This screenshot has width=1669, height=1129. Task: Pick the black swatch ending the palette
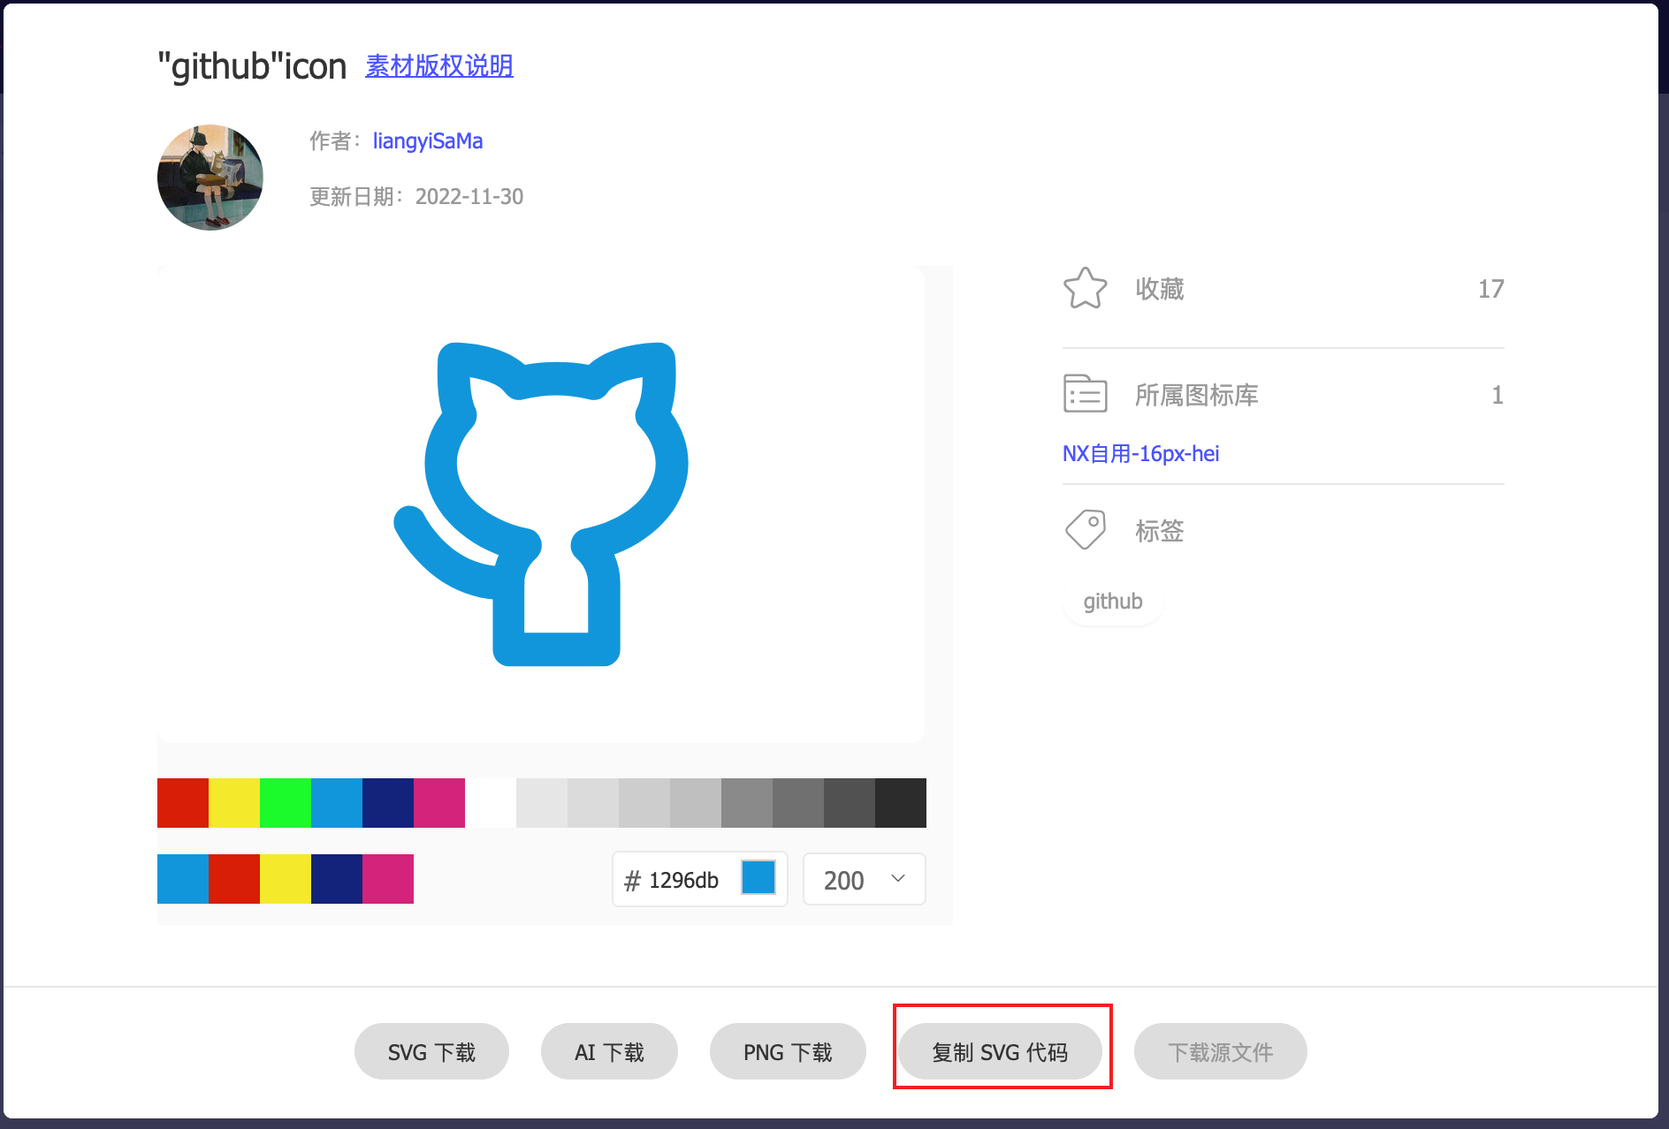pos(901,803)
